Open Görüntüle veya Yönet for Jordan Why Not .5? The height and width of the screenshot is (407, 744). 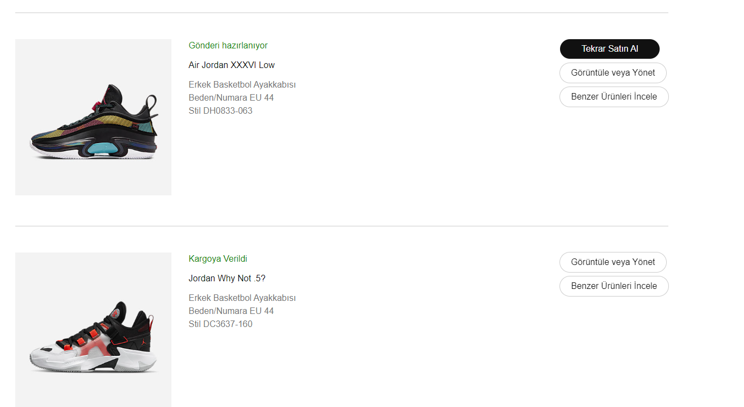point(613,262)
